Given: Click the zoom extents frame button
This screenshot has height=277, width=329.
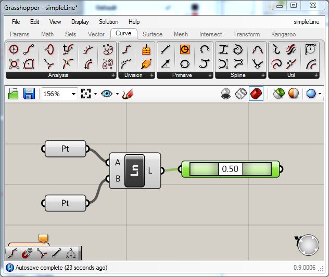Looking at the screenshot, I should (86, 94).
